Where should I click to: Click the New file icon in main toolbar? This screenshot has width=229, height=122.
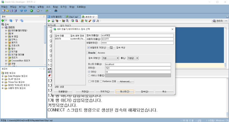4,11
